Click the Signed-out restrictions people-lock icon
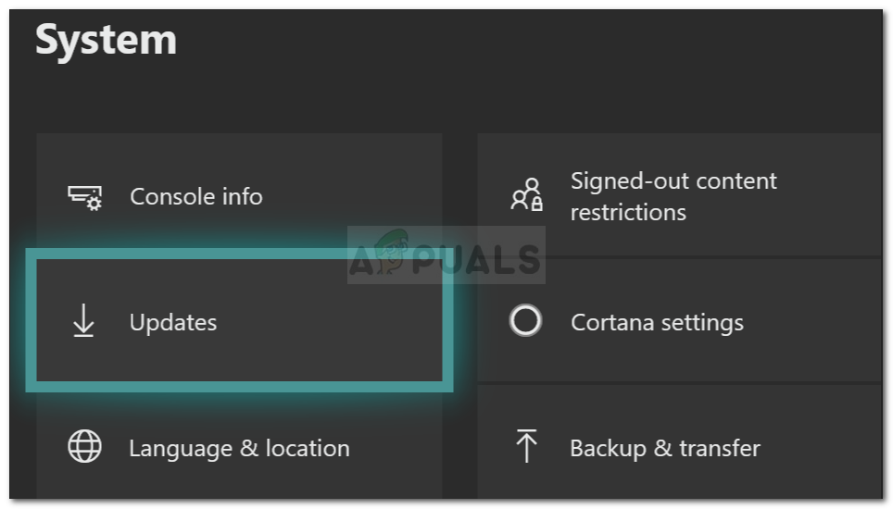Image resolution: width=893 pixels, height=509 pixels. tap(526, 195)
